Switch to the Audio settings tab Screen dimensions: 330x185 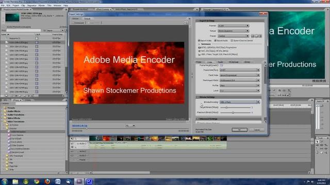220,62
